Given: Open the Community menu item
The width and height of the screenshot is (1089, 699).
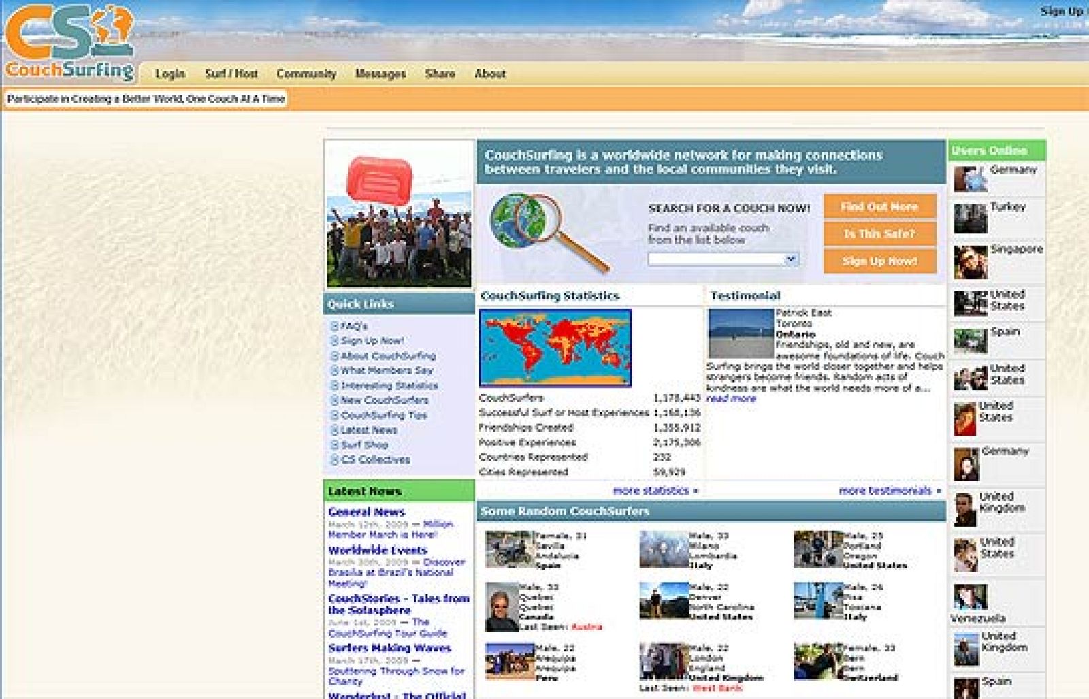Looking at the screenshot, I should tap(306, 74).
